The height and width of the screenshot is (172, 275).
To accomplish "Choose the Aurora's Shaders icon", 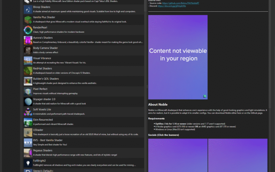I will 28,40.
